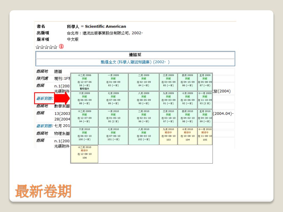Select the 八月 2009 issue cell
Image resolution: width=283 pixels, height=212 pixels.
coord(144,100)
